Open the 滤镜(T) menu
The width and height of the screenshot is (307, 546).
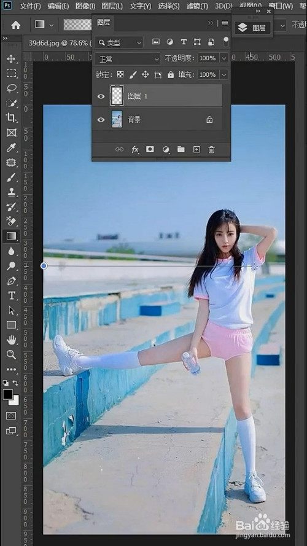pos(197,6)
